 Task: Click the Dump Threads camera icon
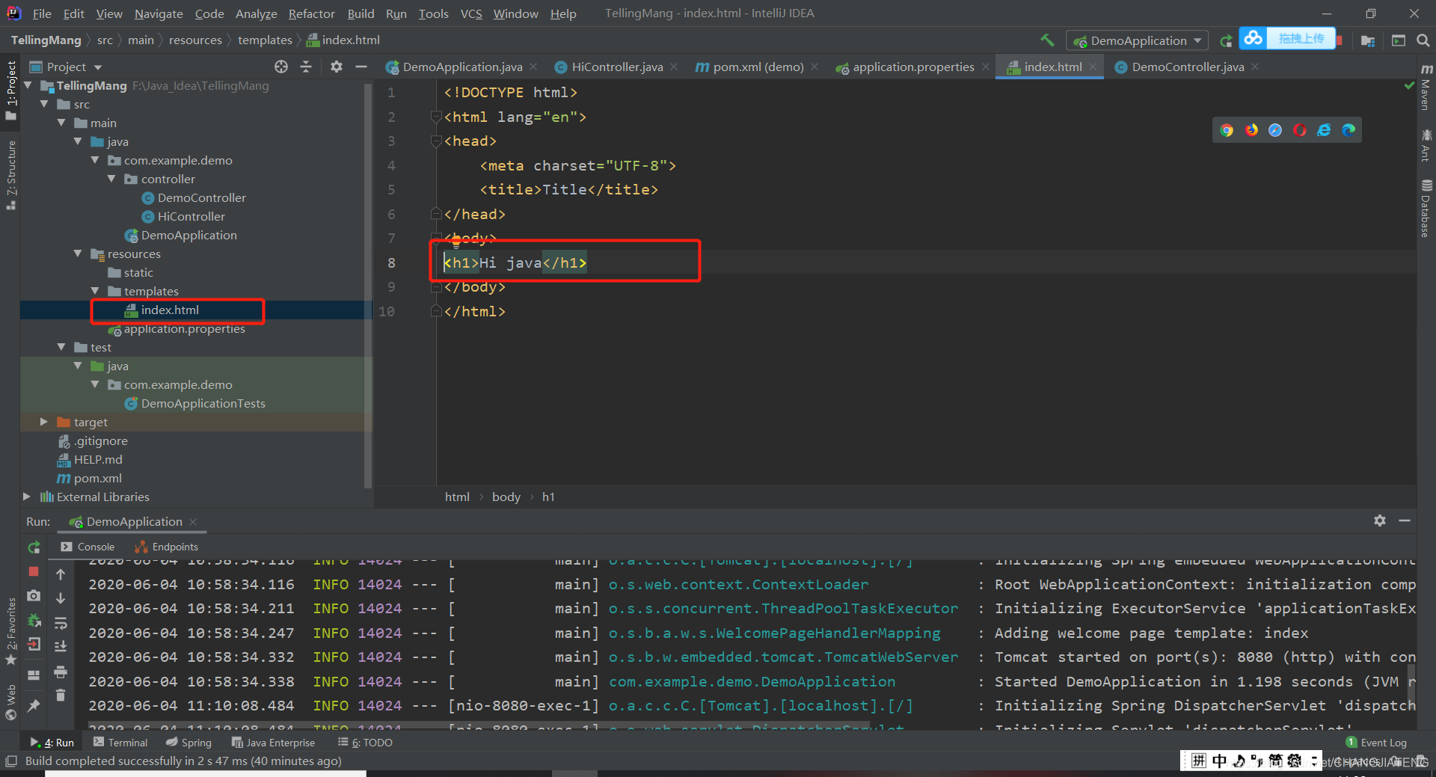point(34,596)
